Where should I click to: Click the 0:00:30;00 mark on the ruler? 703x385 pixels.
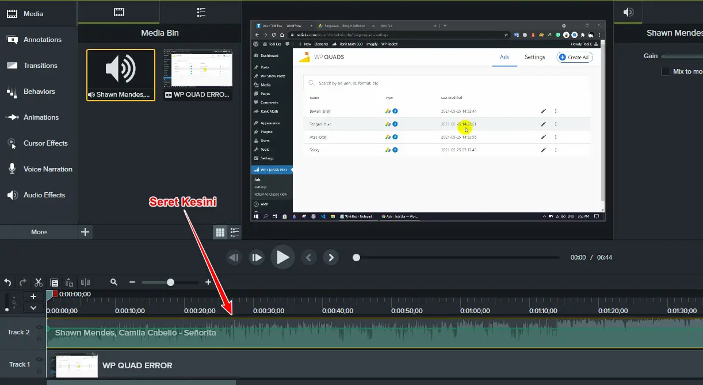268,311
